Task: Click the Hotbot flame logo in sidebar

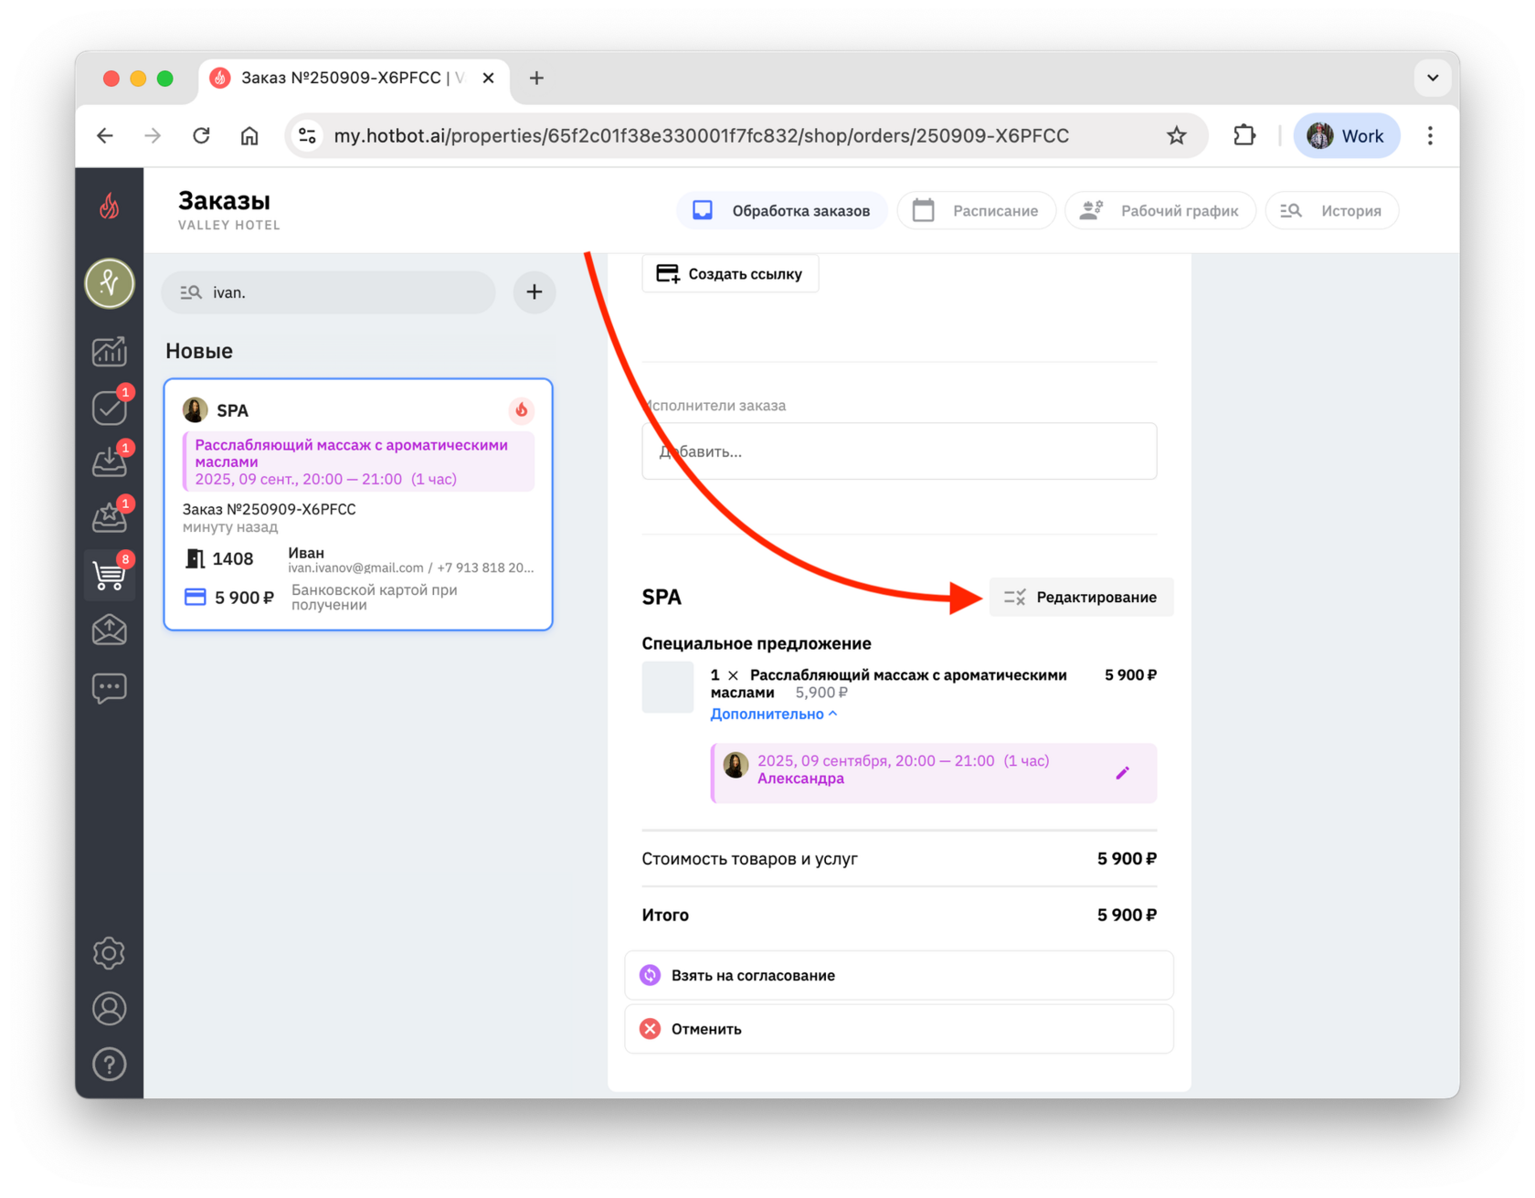Action: (x=110, y=207)
